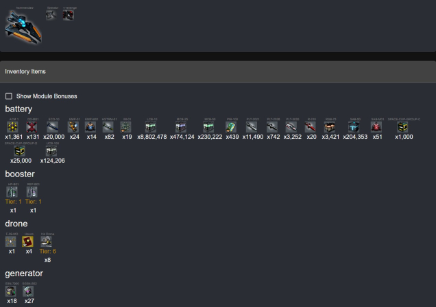Image resolution: width=436 pixels, height=307 pixels.
Task: Select the REP-B01 booster Tier 1
Action: coord(32,192)
